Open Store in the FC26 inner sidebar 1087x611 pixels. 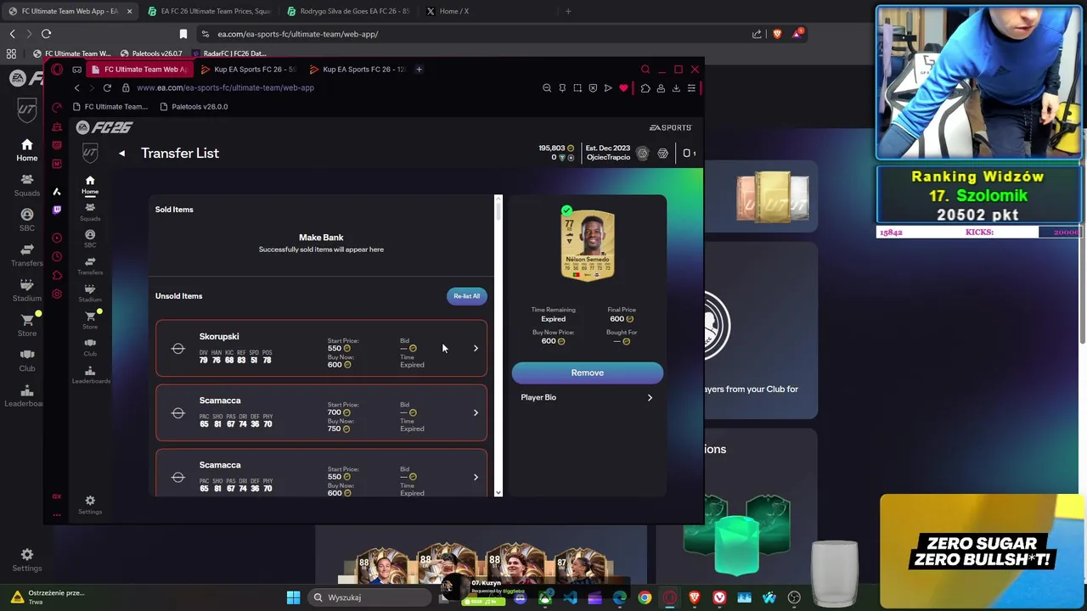pos(89,320)
